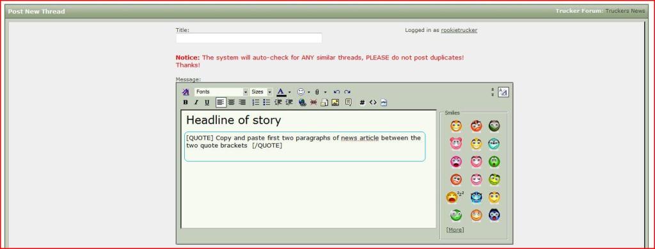Toggle underline formatting

click(207, 102)
